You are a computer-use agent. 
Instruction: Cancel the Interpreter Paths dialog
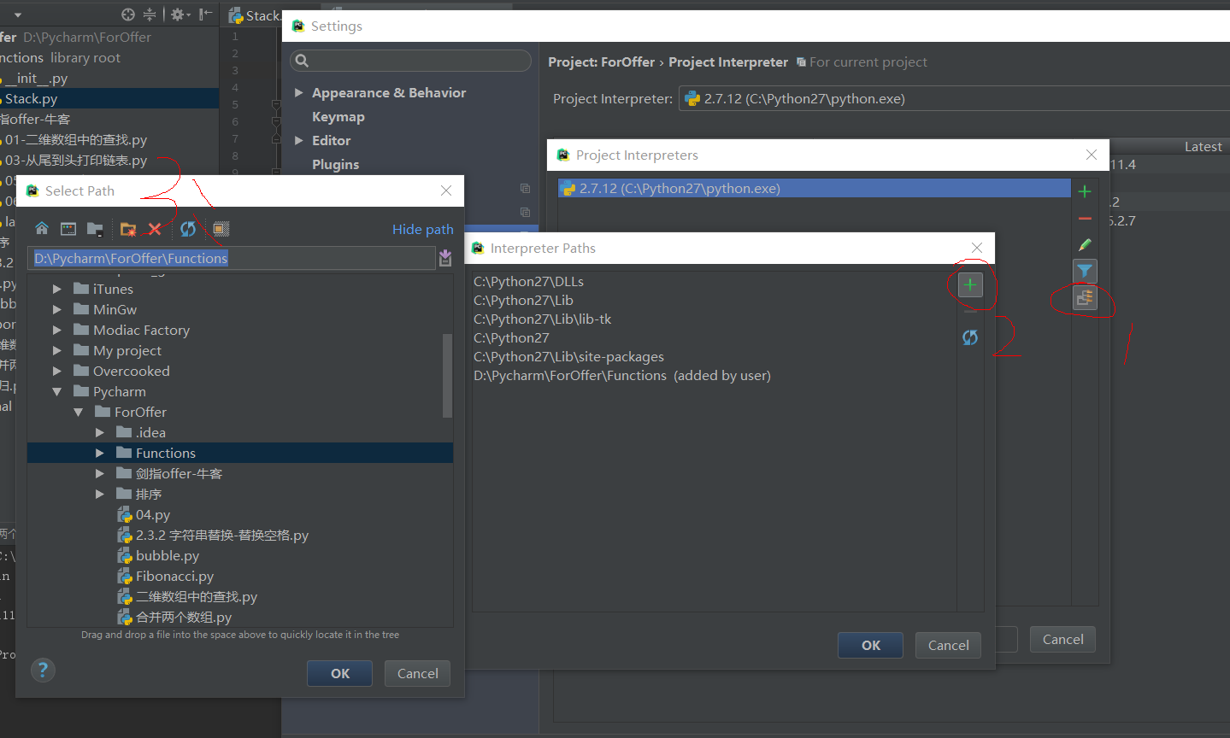click(x=949, y=645)
